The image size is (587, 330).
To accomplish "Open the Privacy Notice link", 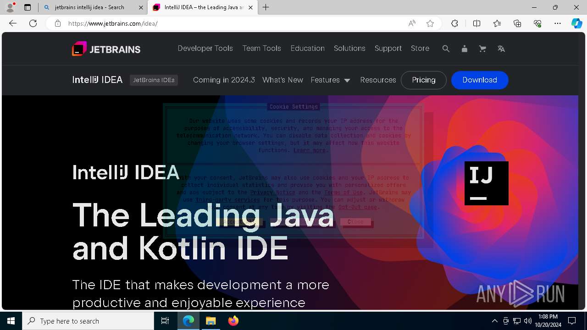I will (x=272, y=192).
